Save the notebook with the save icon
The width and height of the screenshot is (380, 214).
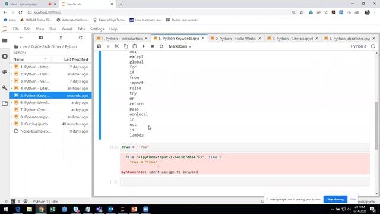(99, 46)
